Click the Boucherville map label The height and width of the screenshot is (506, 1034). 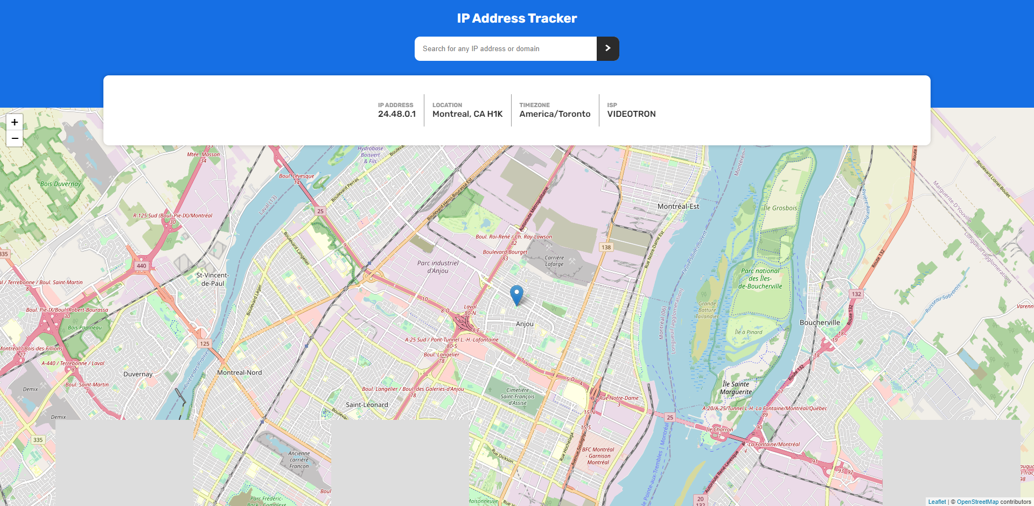819,323
